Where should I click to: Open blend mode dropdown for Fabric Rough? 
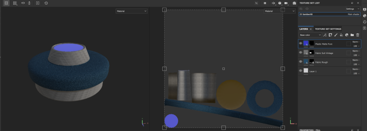[356, 60]
